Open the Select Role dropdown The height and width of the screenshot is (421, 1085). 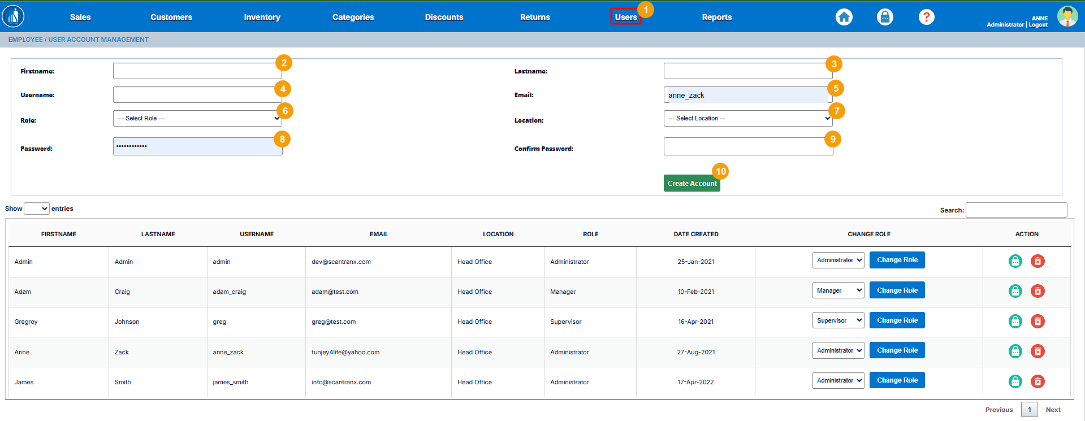click(197, 119)
